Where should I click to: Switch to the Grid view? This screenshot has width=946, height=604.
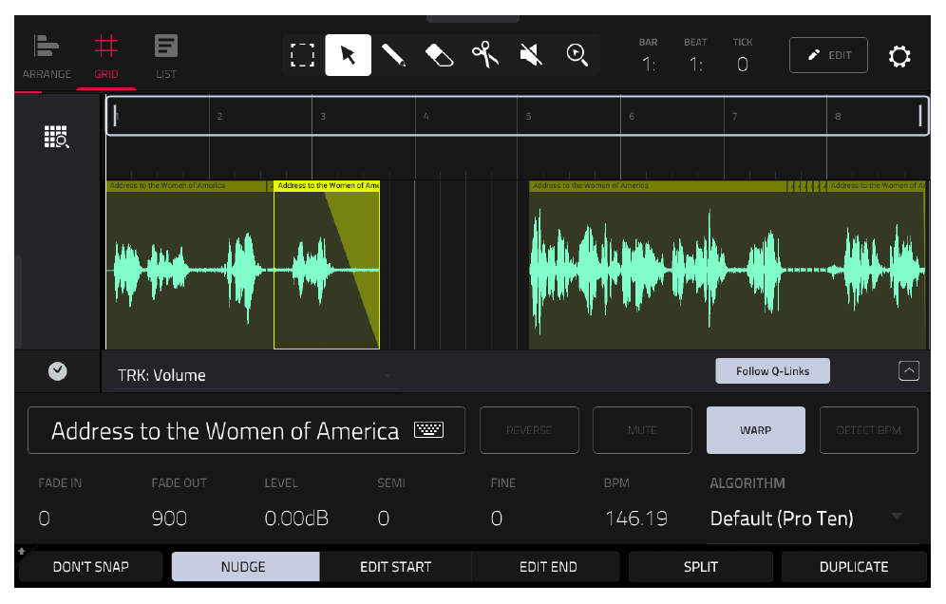(x=106, y=57)
